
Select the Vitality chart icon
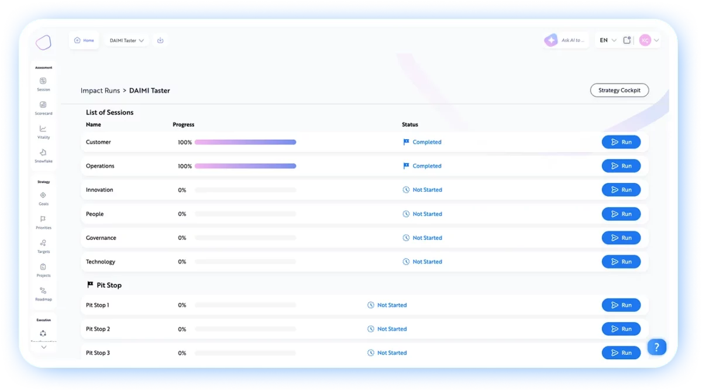coord(43,129)
